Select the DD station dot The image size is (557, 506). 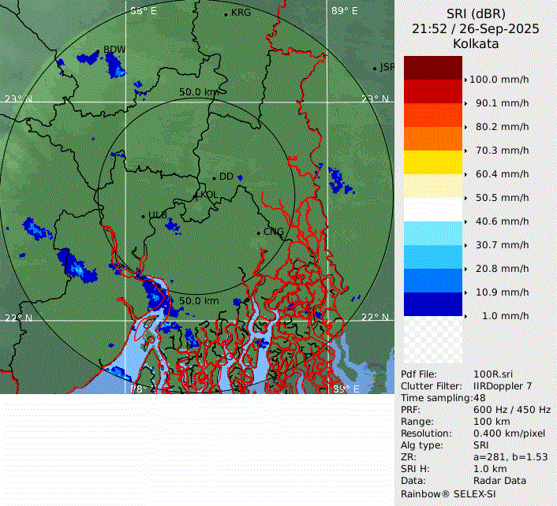[x=214, y=177]
